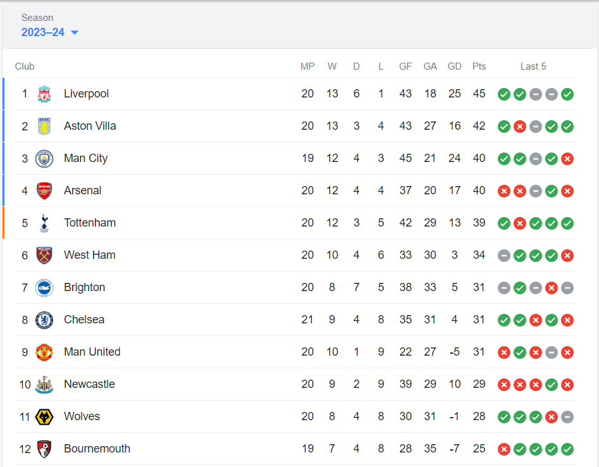
Task: Click the Newcastle crest icon
Action: (x=44, y=385)
